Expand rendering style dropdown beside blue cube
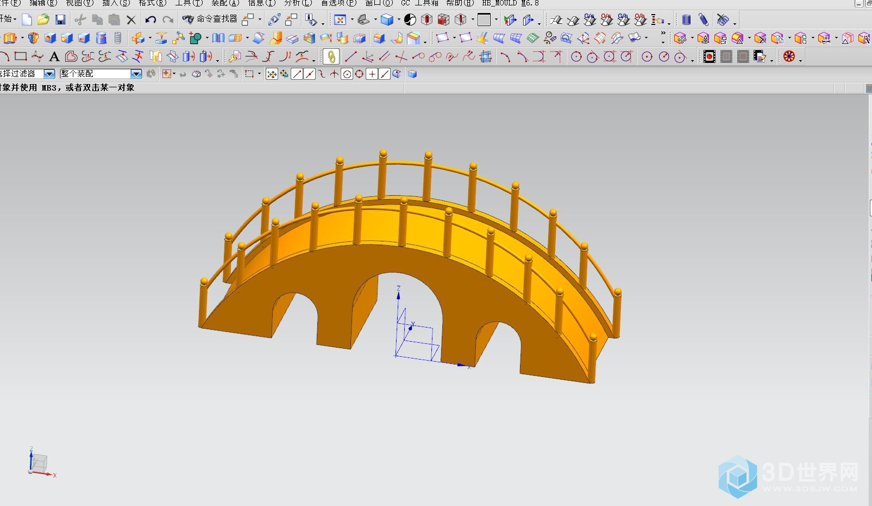This screenshot has height=506, width=872. click(398, 21)
